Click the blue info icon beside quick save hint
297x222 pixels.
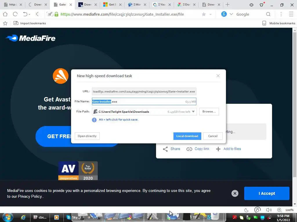click(x=94, y=120)
